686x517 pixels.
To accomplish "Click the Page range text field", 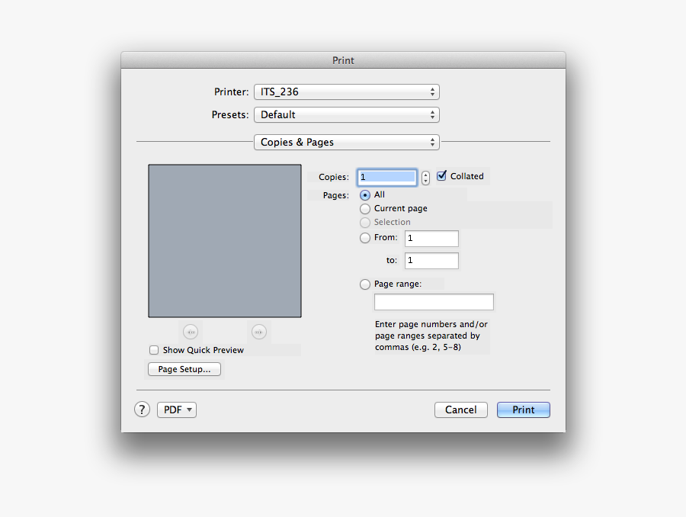I will pos(434,302).
